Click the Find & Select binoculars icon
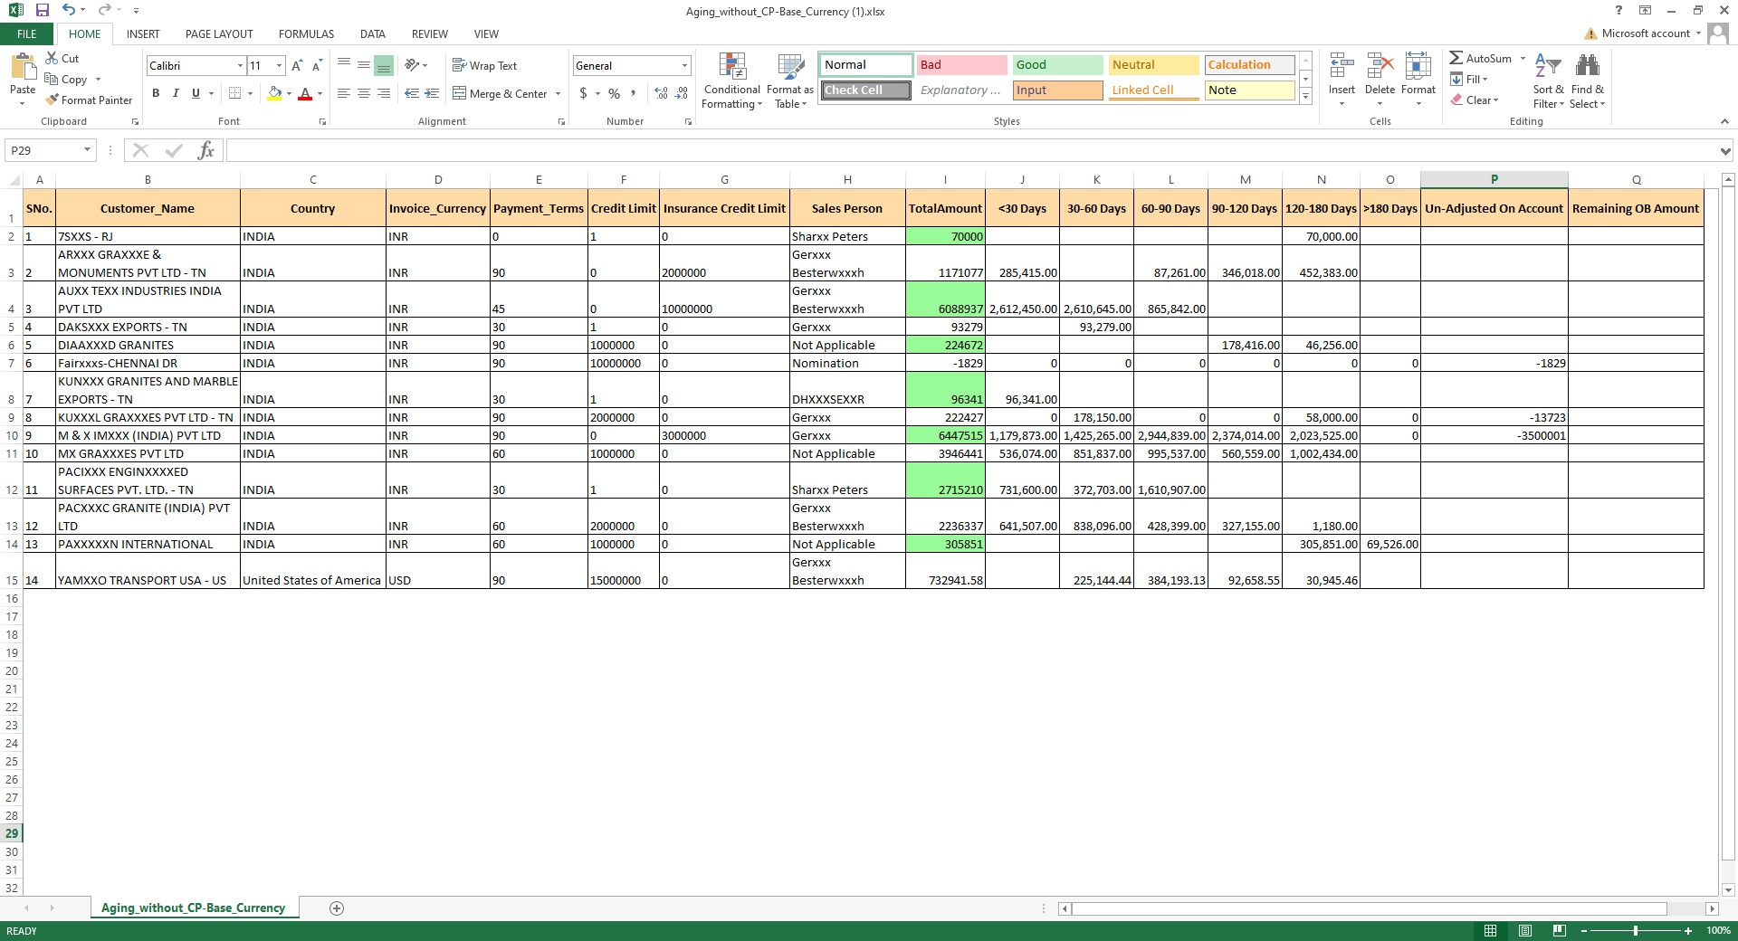Viewport: 1738px width, 941px height. coord(1587,67)
